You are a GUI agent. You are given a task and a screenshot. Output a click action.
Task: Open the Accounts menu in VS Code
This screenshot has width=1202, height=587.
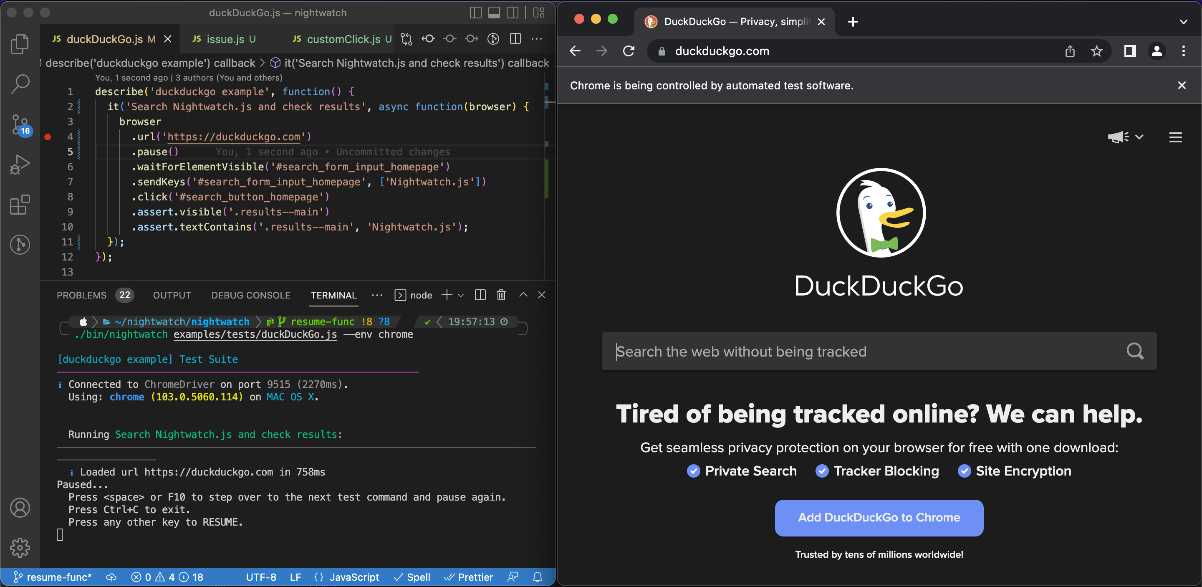20,508
